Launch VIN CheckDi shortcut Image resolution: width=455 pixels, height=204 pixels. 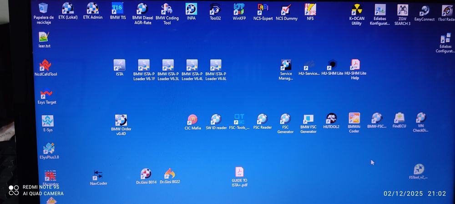point(421,122)
